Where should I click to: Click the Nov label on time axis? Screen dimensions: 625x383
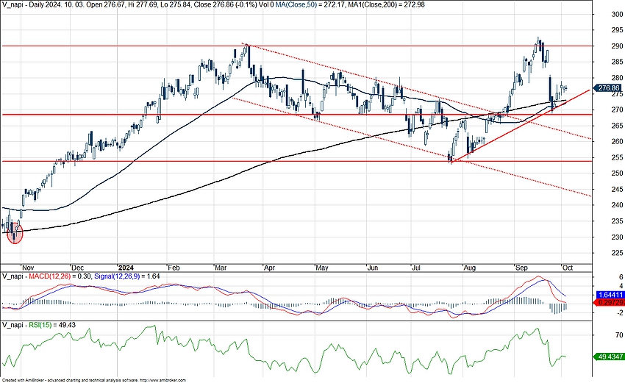click(28, 268)
